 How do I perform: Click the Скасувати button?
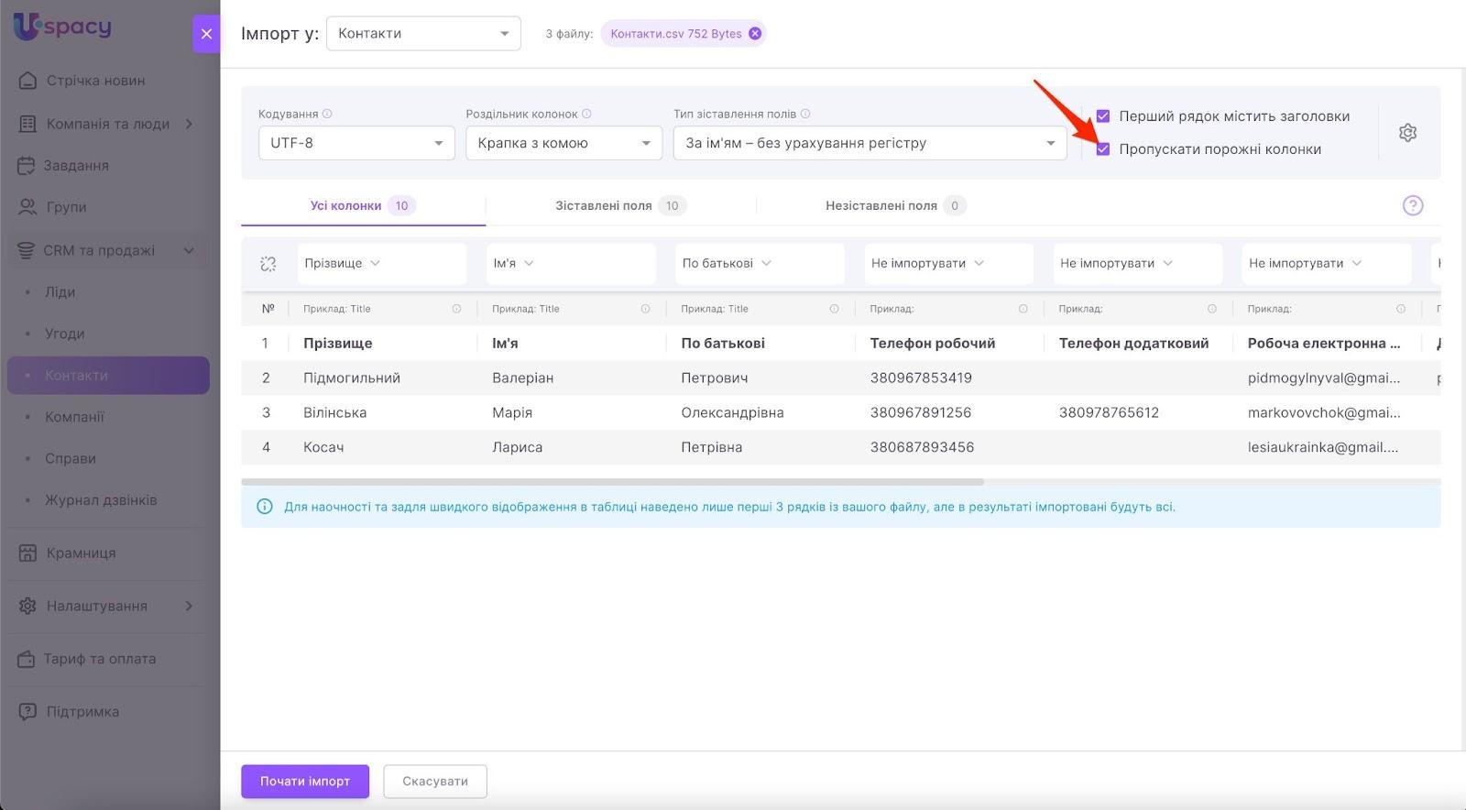coord(435,782)
